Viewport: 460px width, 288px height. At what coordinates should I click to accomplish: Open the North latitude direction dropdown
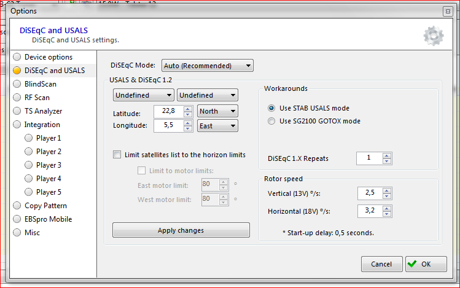[218, 111]
